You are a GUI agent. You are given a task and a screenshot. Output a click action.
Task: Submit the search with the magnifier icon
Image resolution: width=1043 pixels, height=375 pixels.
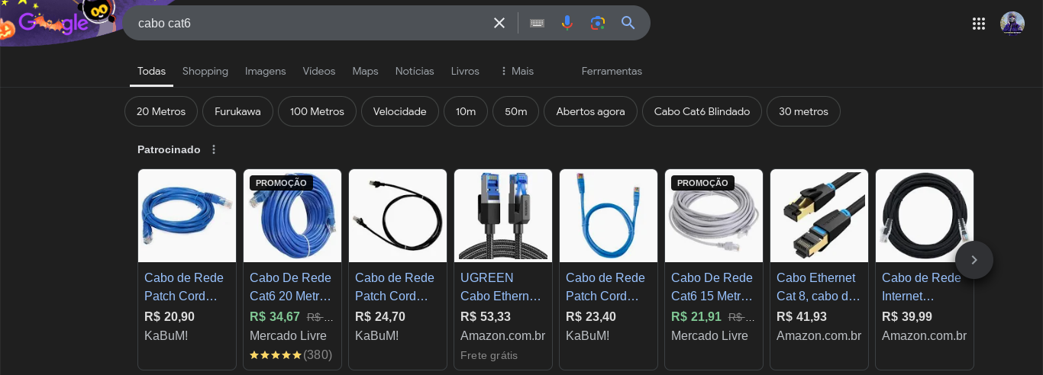click(628, 23)
